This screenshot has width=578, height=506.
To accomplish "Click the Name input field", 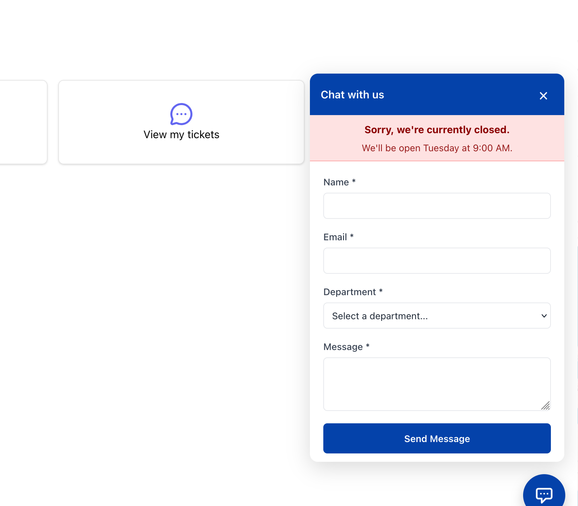I will click(437, 205).
